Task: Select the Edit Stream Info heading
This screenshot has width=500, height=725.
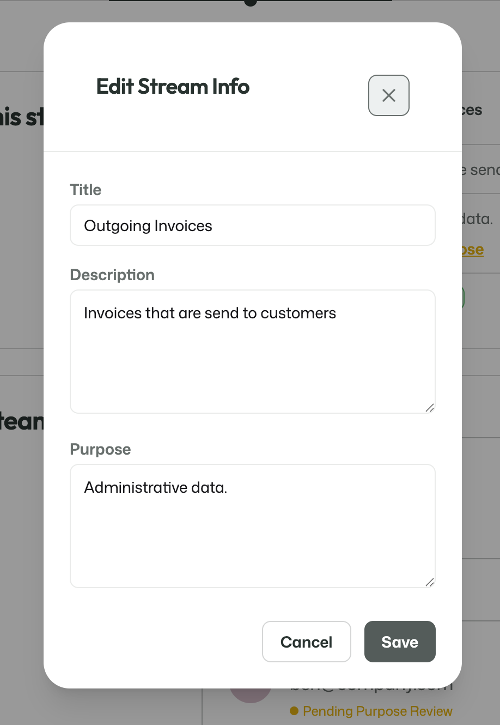Action: [173, 87]
